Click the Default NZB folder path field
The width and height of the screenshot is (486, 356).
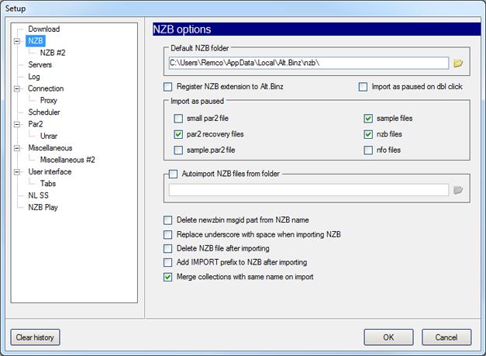coord(308,63)
